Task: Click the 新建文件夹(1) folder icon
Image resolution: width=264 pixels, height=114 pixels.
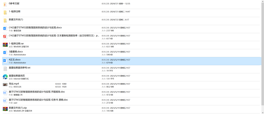Action: [x=5, y=21]
